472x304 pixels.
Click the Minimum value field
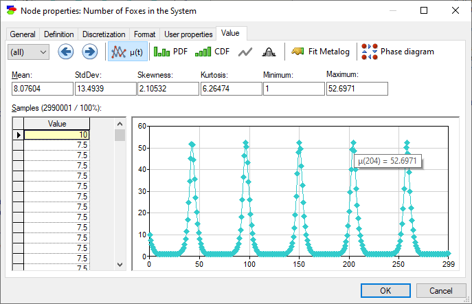click(x=294, y=89)
